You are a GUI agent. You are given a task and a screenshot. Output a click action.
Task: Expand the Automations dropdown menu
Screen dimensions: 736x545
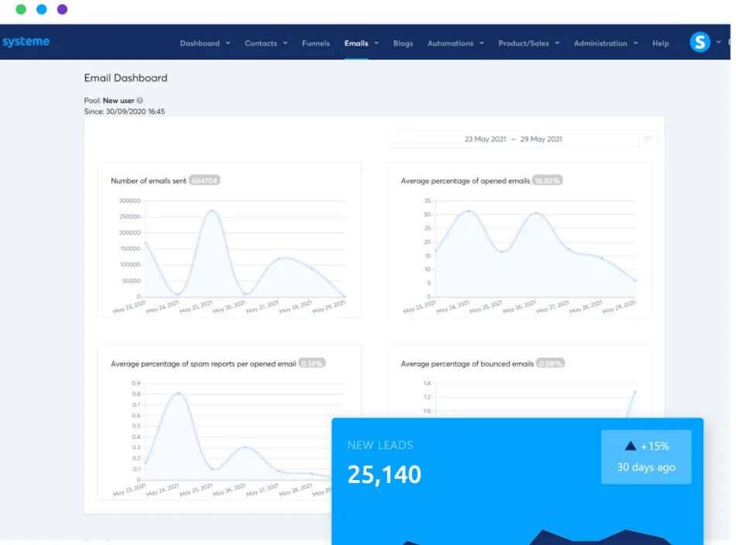[456, 43]
